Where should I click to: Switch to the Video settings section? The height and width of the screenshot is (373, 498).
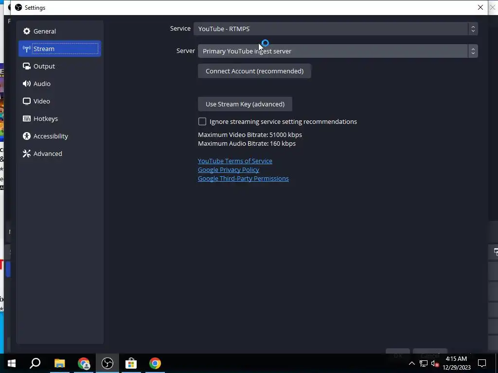60,101
